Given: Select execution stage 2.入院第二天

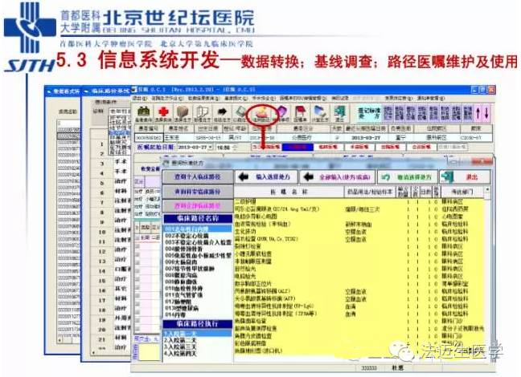Looking at the screenshot, I should click(x=180, y=341).
